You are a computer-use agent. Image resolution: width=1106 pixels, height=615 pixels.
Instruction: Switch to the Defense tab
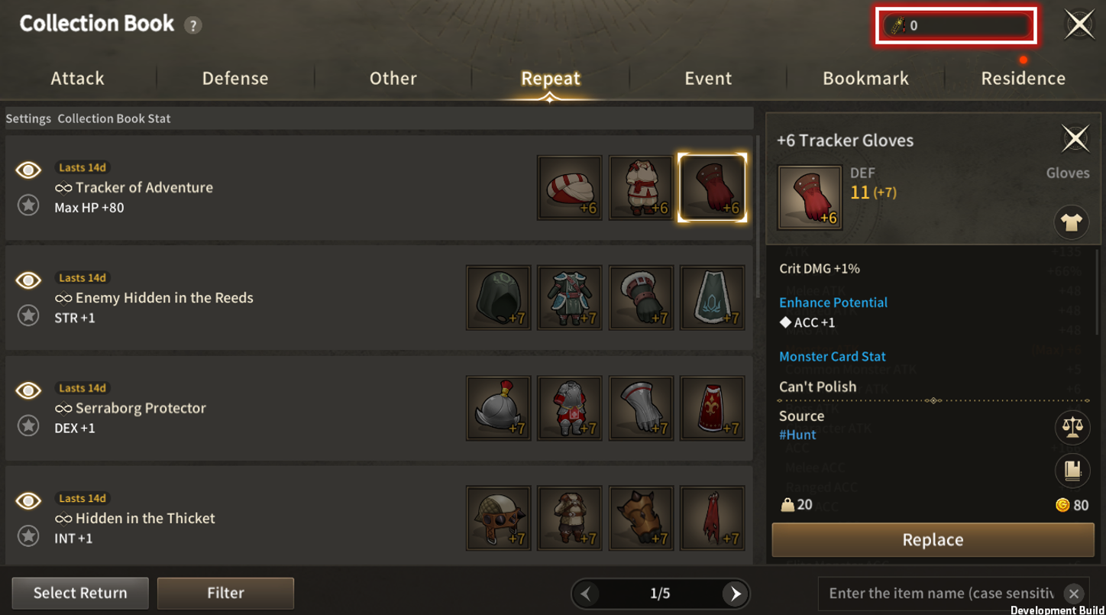(235, 78)
